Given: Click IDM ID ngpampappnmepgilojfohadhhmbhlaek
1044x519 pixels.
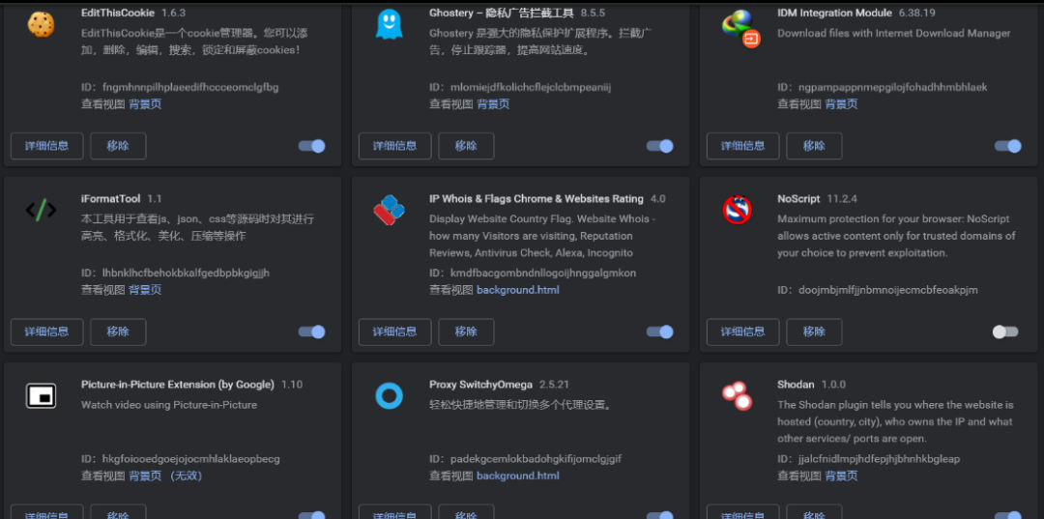Looking at the screenshot, I should point(893,87).
